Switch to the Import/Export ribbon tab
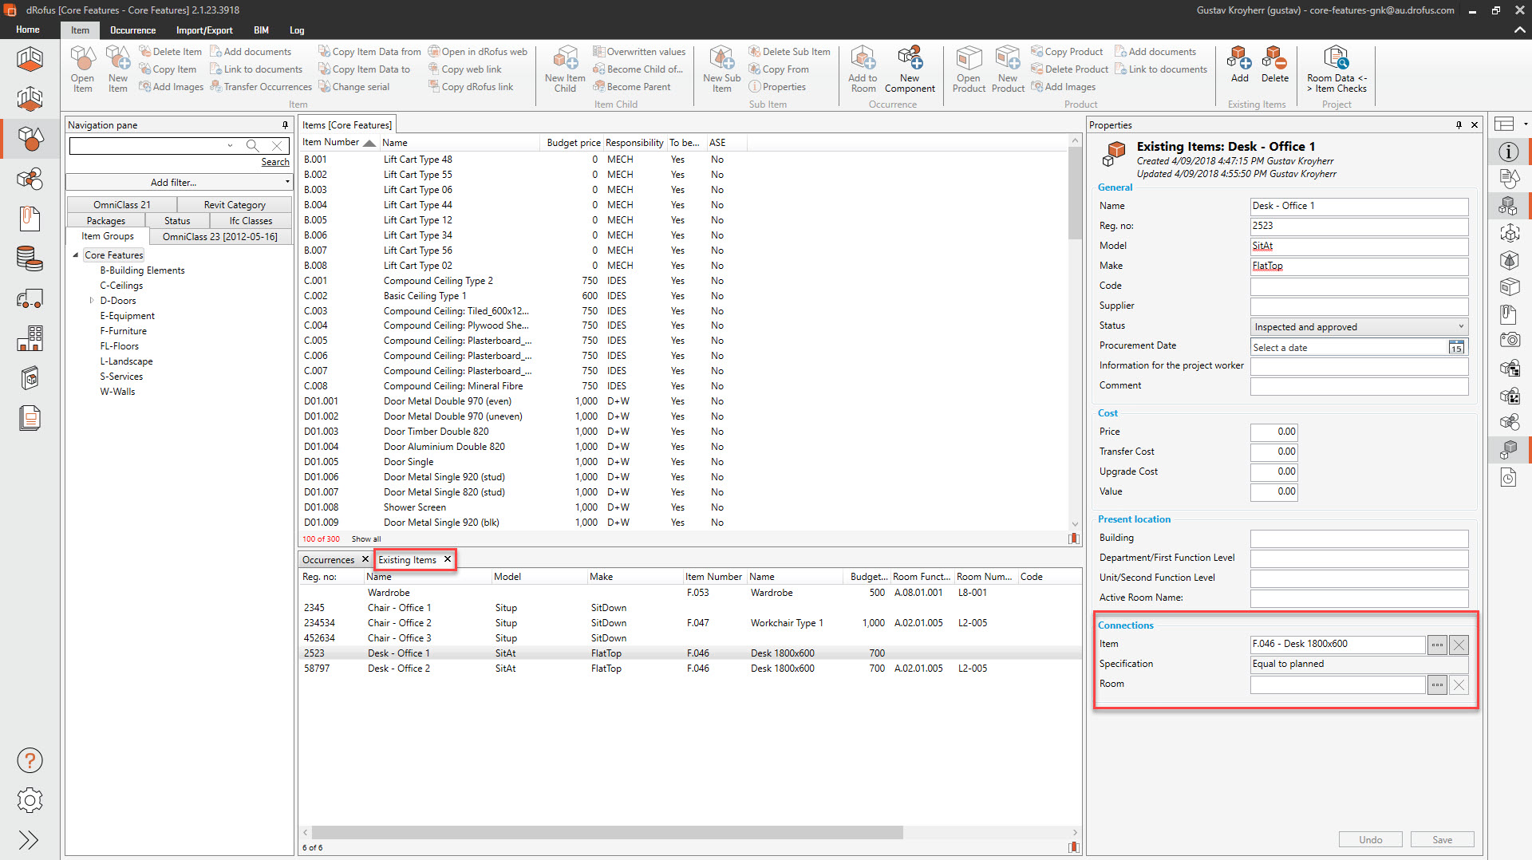 tap(204, 30)
